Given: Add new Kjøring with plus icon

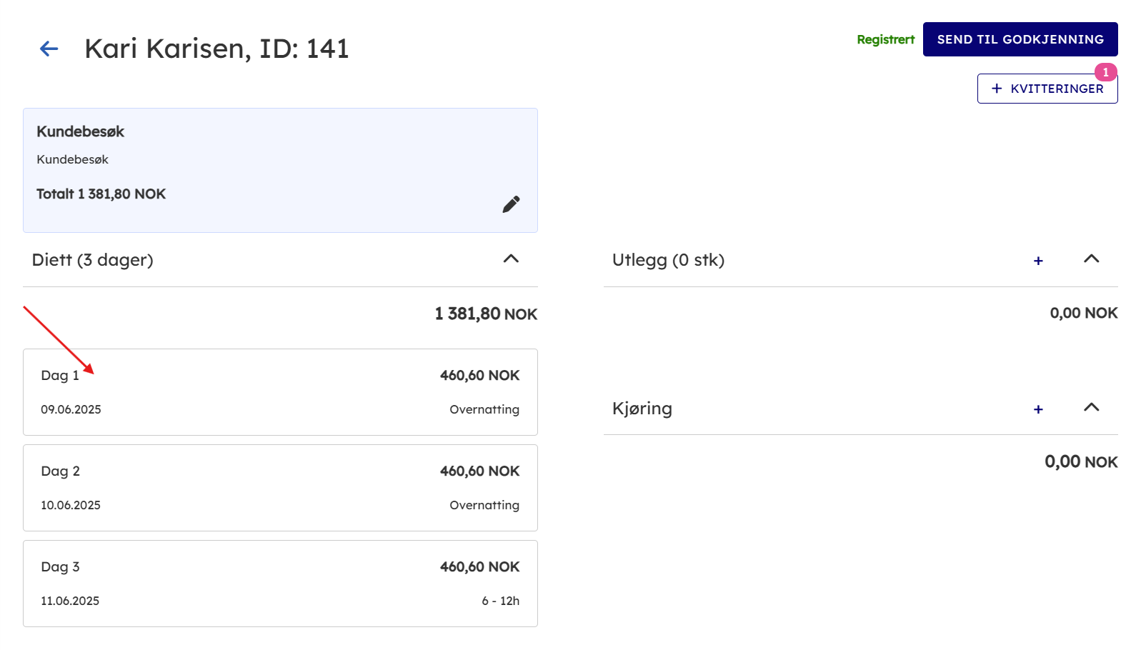Looking at the screenshot, I should coord(1038,409).
